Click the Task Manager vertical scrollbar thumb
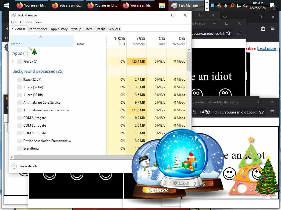The width and height of the screenshot is (281, 210). (x=189, y=62)
